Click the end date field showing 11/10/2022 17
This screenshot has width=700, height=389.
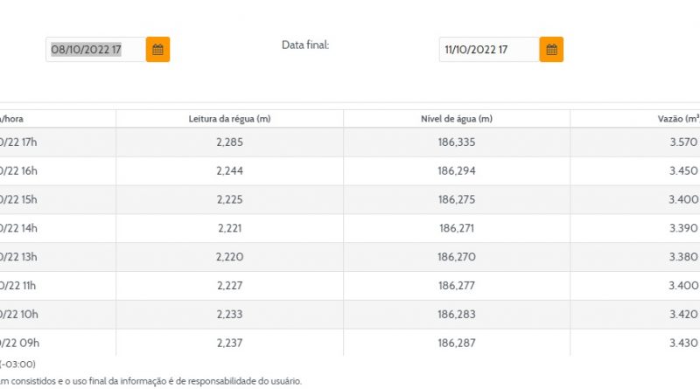point(487,50)
